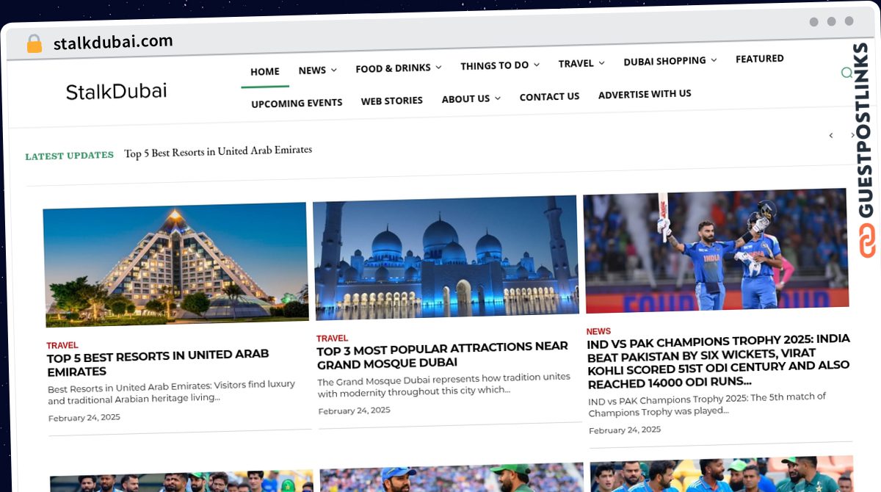
Task: Open the pyramid resort article thumbnail
Action: tap(176, 264)
